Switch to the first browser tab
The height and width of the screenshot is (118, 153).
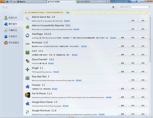coord(32,2)
